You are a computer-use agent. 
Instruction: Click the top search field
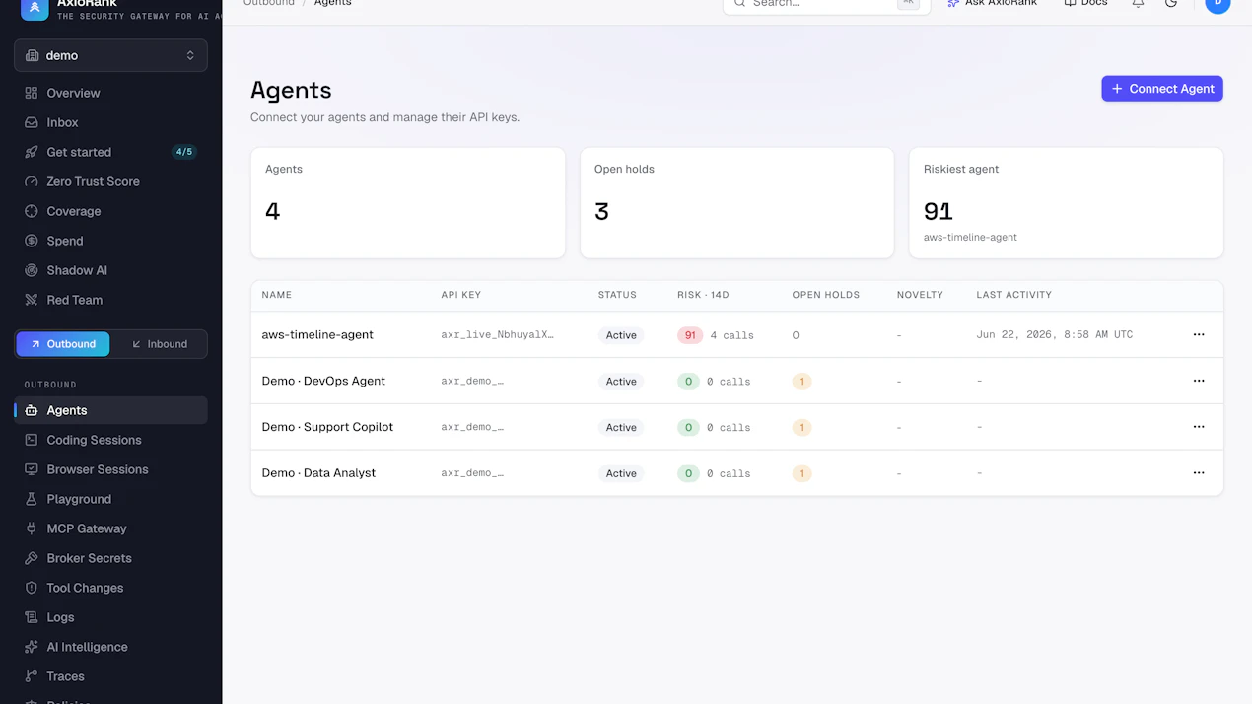point(826,5)
